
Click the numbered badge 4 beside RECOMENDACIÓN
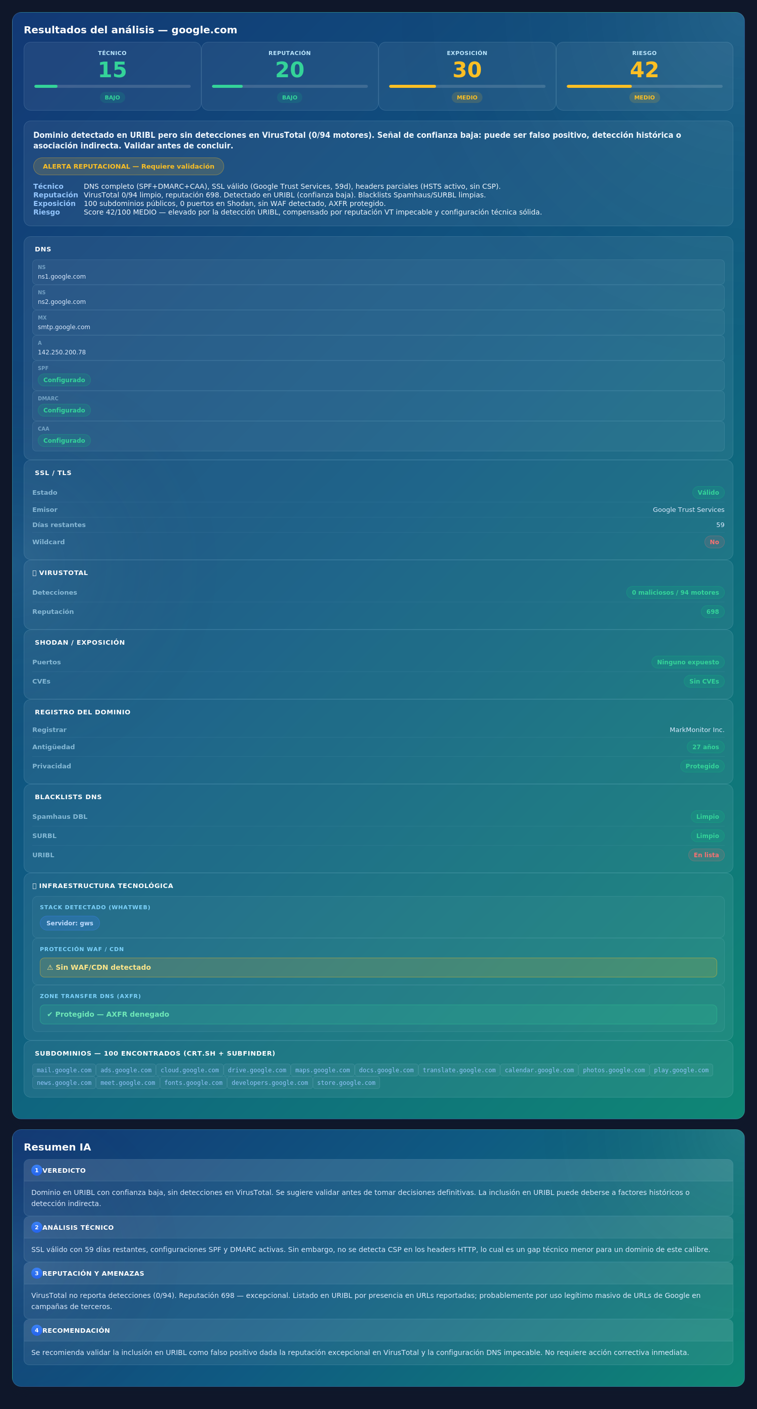37,1330
